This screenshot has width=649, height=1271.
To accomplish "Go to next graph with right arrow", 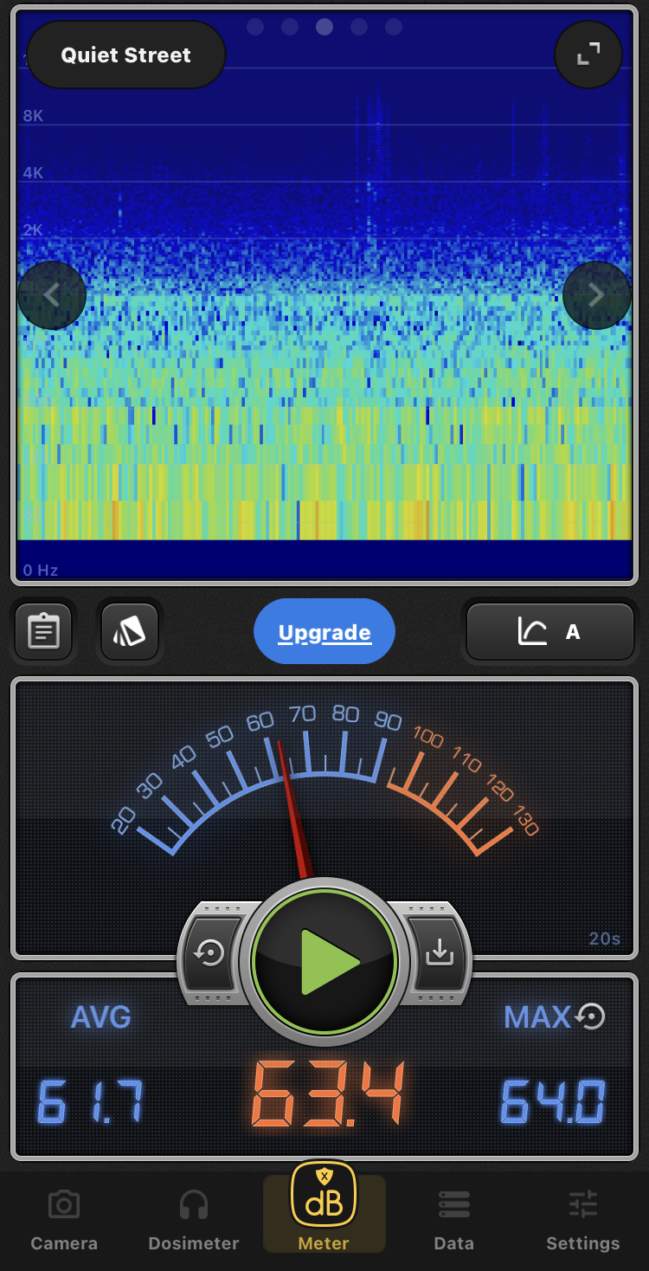I will [x=596, y=295].
